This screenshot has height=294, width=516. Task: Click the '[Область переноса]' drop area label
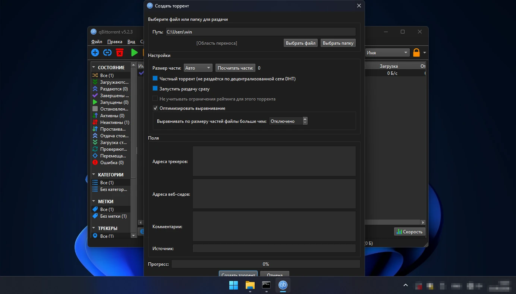coord(217,43)
